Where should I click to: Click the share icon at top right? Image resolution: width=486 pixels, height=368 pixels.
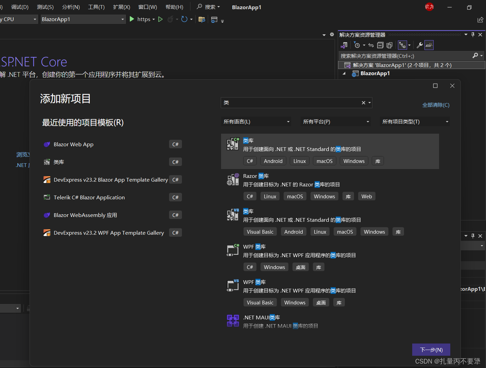tap(480, 20)
